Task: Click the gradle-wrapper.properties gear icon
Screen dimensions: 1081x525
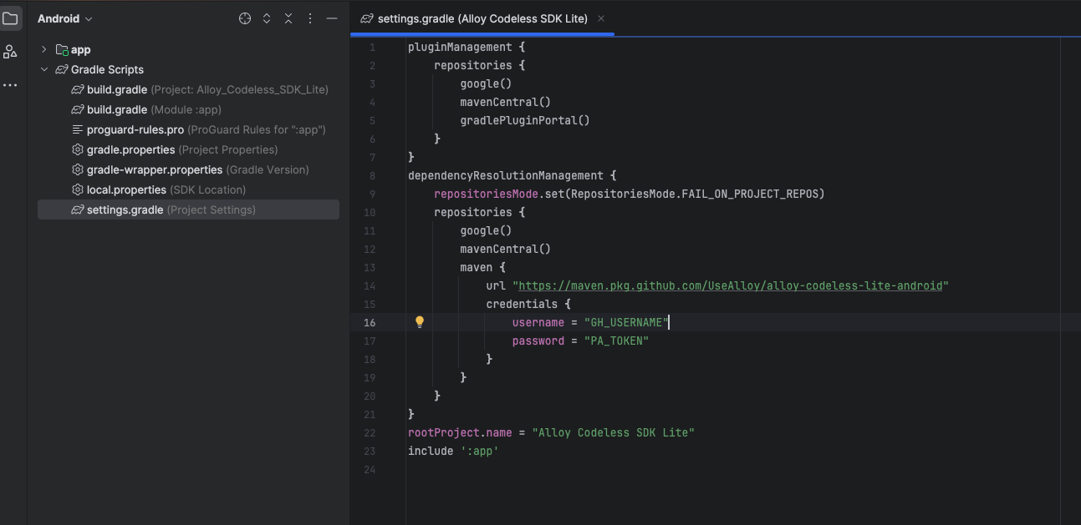Action: pyautogui.click(x=78, y=169)
